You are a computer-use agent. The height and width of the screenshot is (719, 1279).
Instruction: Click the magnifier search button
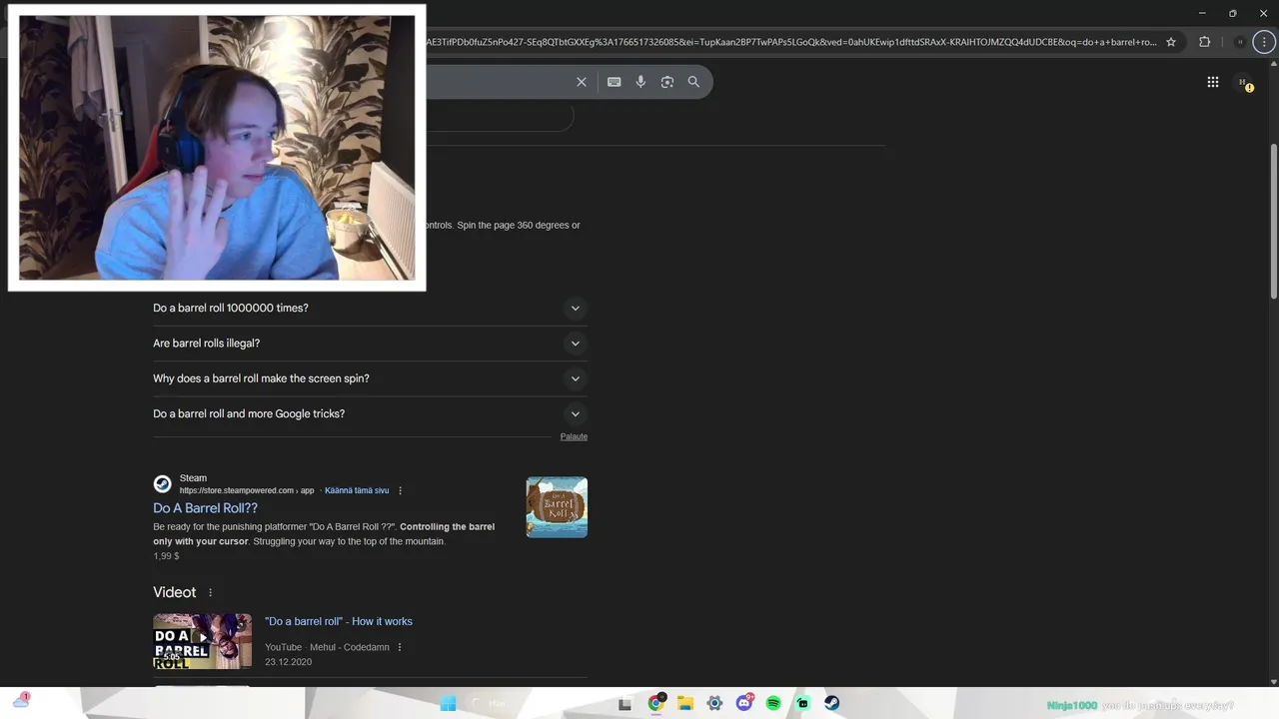pyautogui.click(x=693, y=82)
